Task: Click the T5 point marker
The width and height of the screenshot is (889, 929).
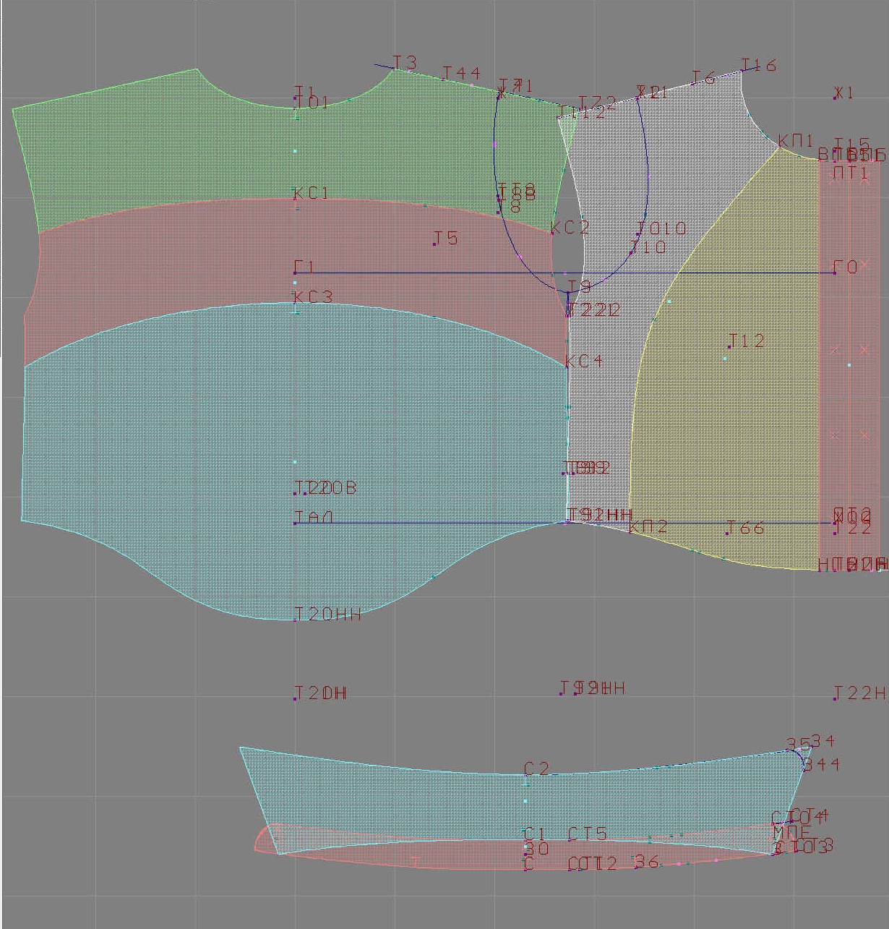Action: 434,244
